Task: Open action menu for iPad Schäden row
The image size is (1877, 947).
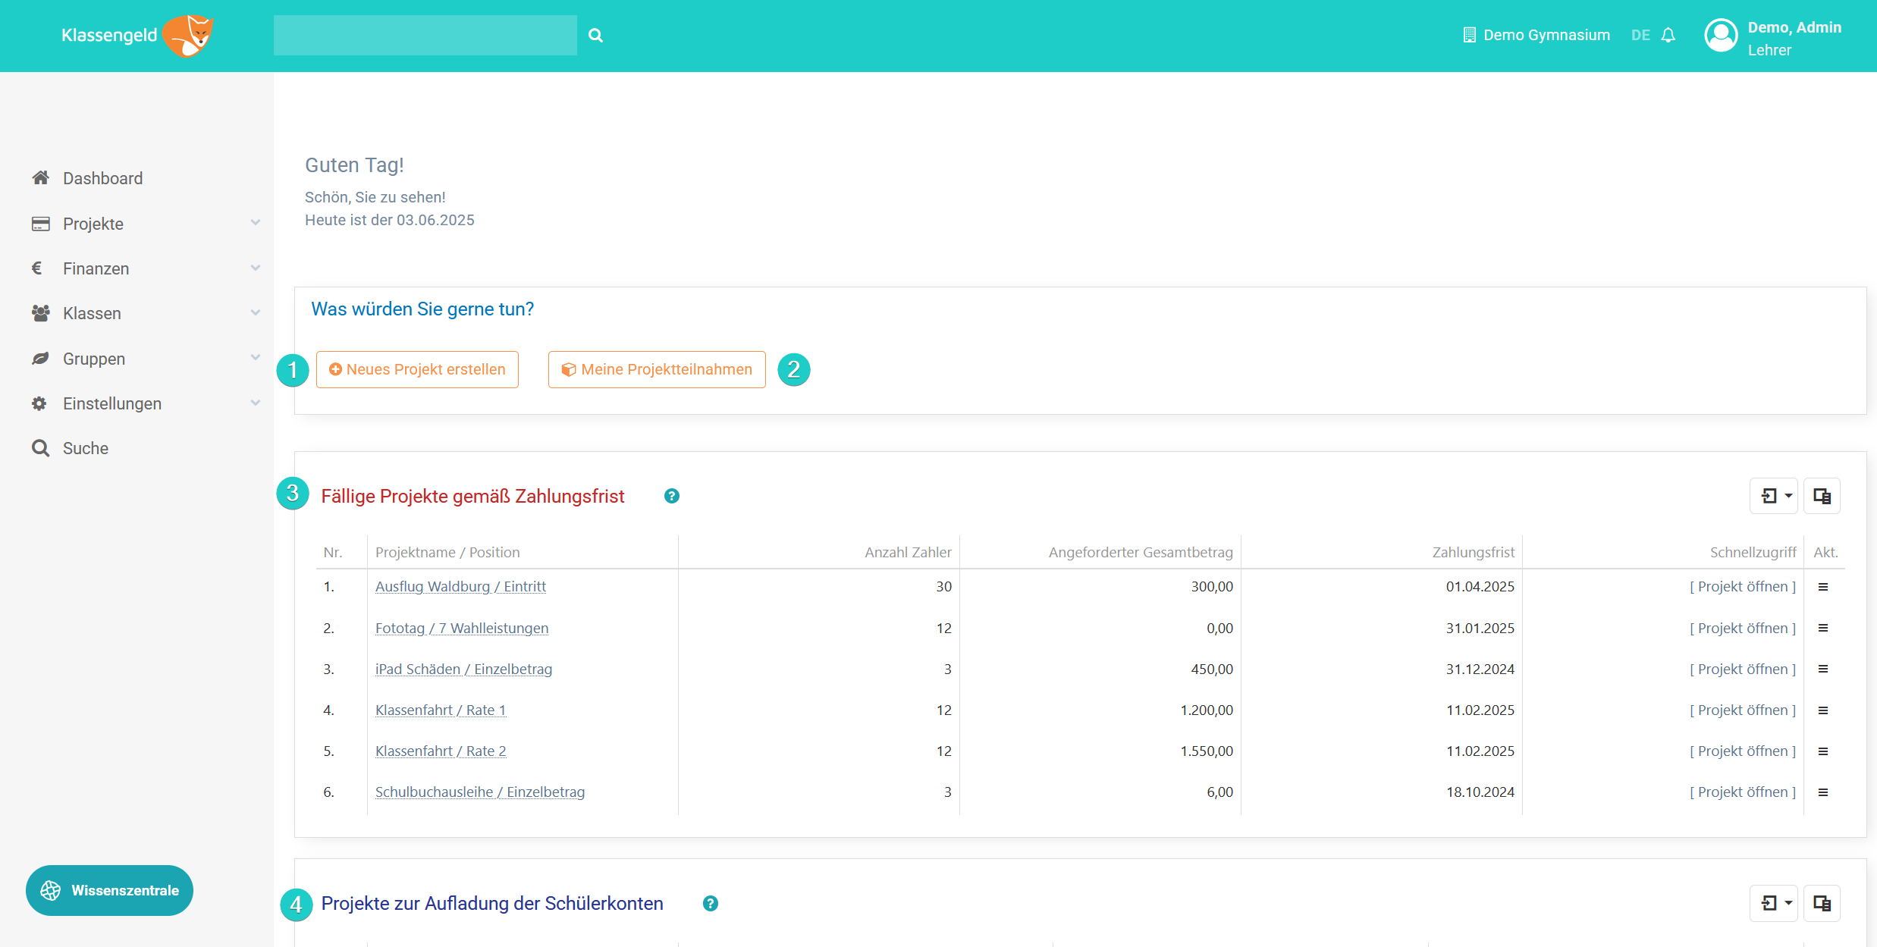Action: click(x=1823, y=669)
